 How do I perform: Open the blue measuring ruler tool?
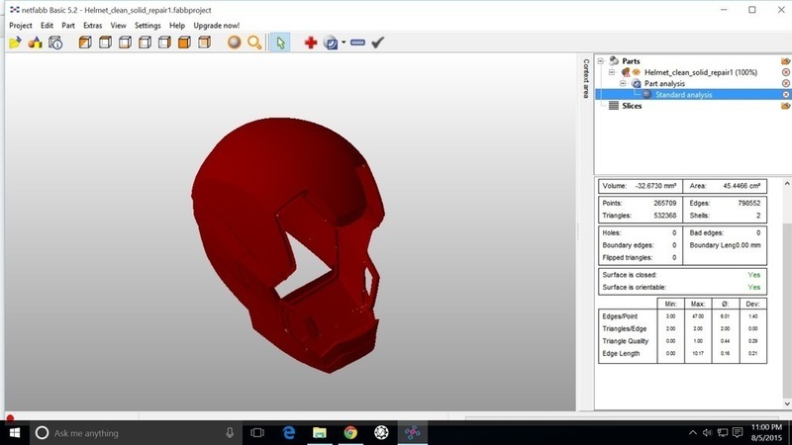(x=357, y=43)
